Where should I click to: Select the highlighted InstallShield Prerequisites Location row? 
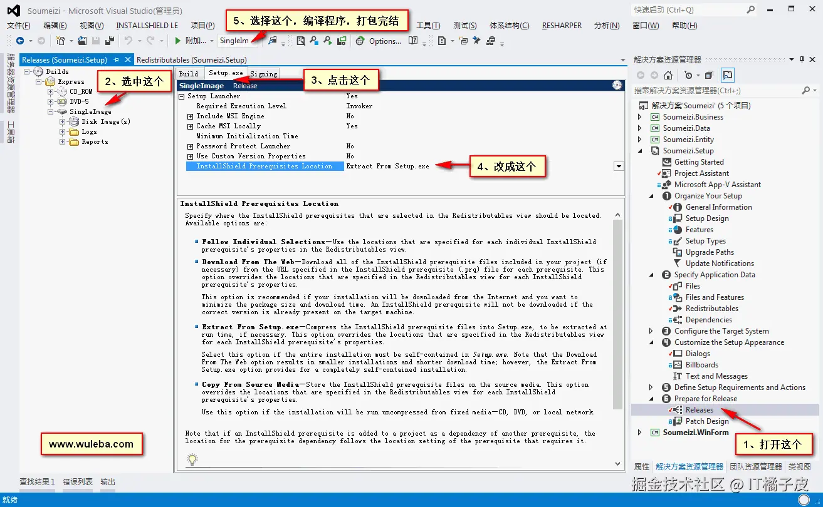[265, 166]
